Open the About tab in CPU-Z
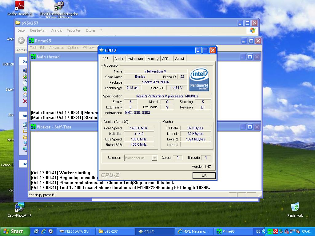This screenshot has height=236, width=315. [179, 59]
